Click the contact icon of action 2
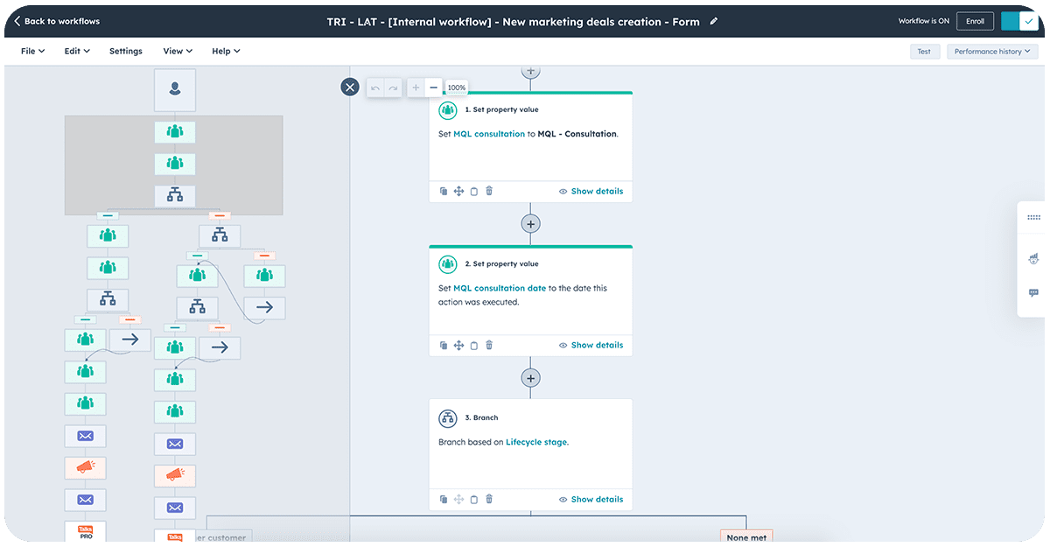This screenshot has height=547, width=1050. point(448,264)
